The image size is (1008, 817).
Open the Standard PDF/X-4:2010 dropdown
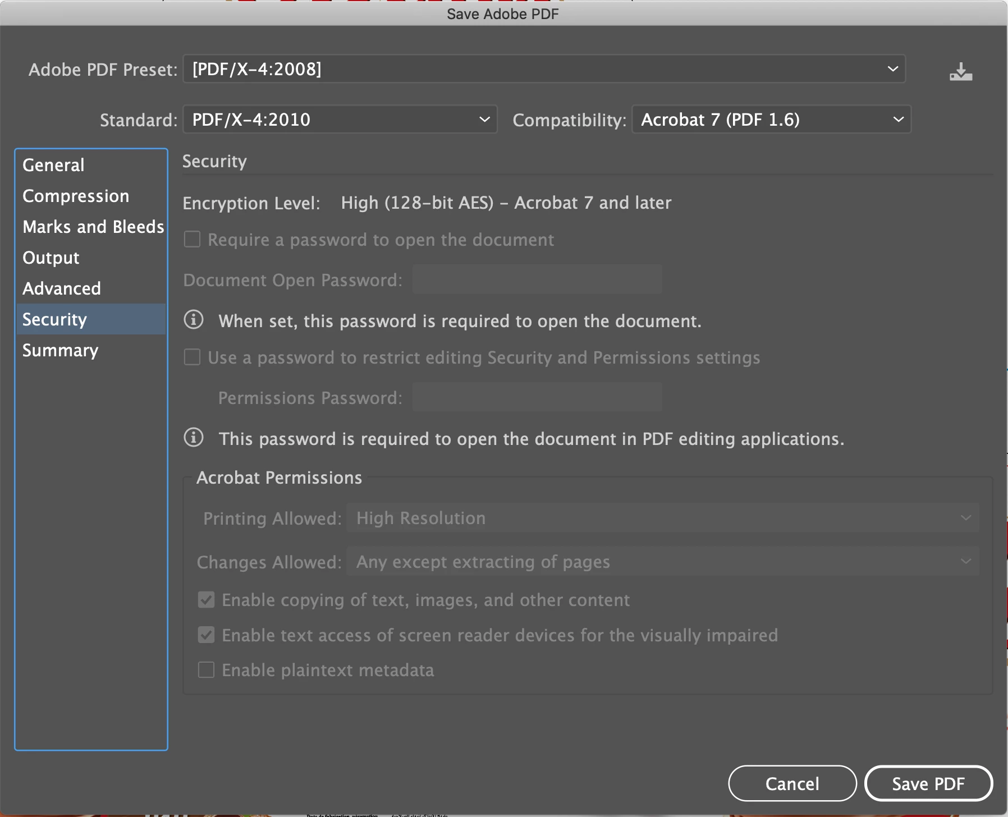point(340,120)
